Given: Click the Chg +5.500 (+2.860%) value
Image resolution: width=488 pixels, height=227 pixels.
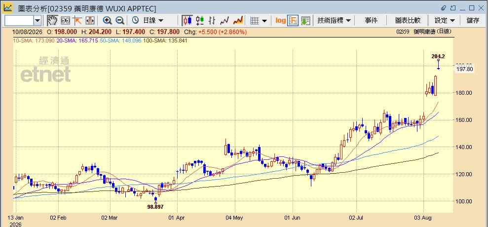Looking at the screenshot, I should (215, 32).
